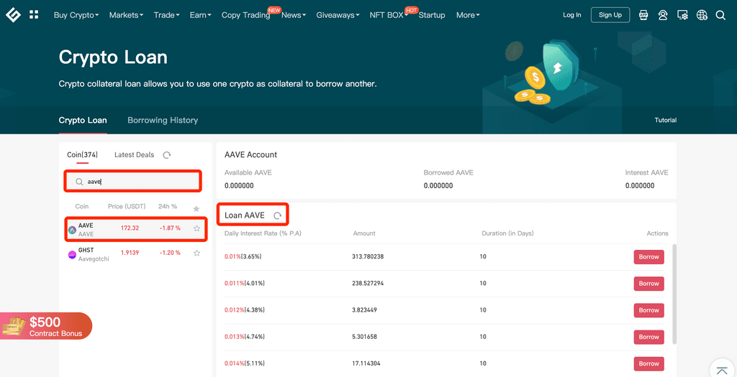Click the Coin column header
The width and height of the screenshot is (737, 377).
click(x=82, y=206)
